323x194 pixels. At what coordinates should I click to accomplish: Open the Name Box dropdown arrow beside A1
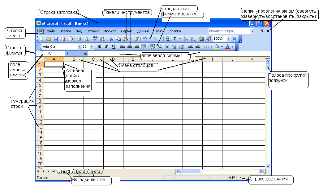click(x=67, y=54)
